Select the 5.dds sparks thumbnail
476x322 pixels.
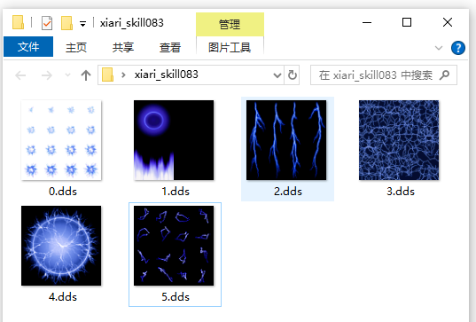(174, 246)
